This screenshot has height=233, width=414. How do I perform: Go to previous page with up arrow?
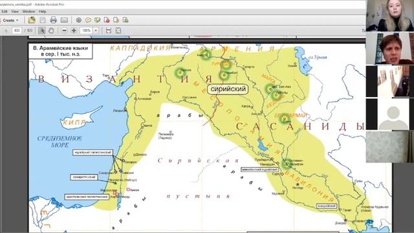click(6, 30)
